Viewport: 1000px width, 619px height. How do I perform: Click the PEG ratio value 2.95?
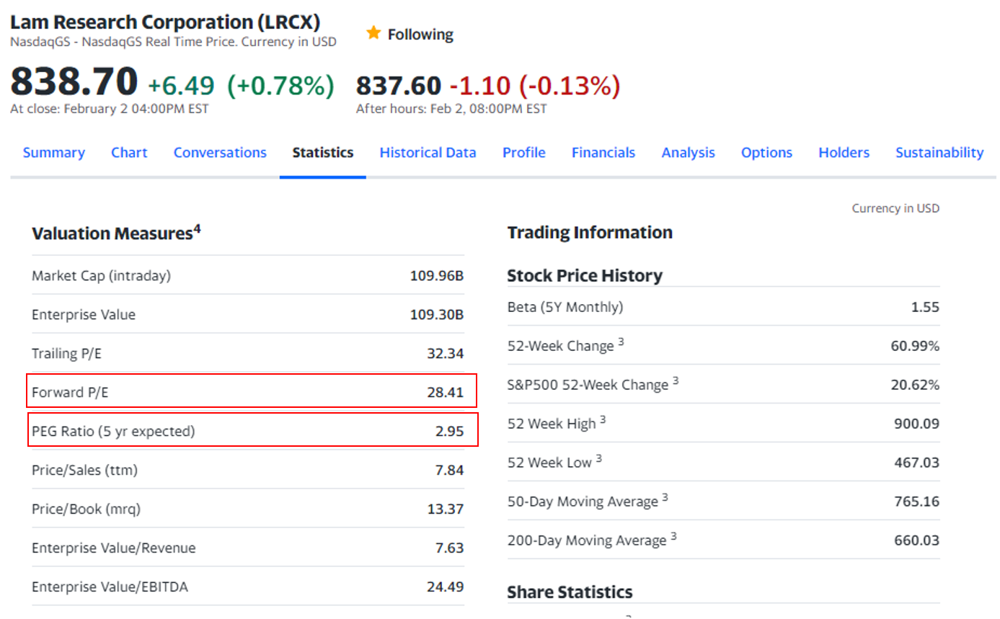(x=449, y=431)
